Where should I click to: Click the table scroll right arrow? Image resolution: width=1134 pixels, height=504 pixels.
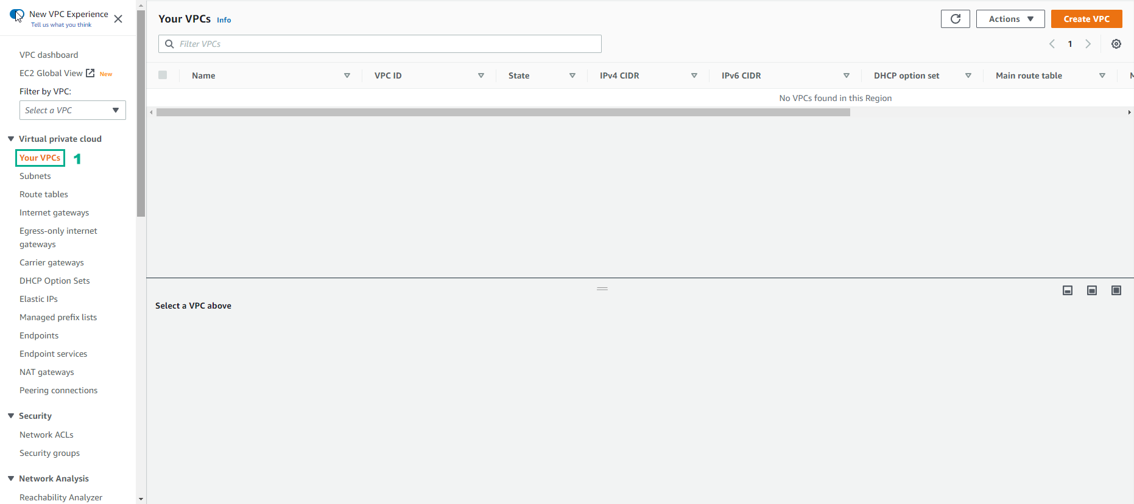[x=1130, y=113]
